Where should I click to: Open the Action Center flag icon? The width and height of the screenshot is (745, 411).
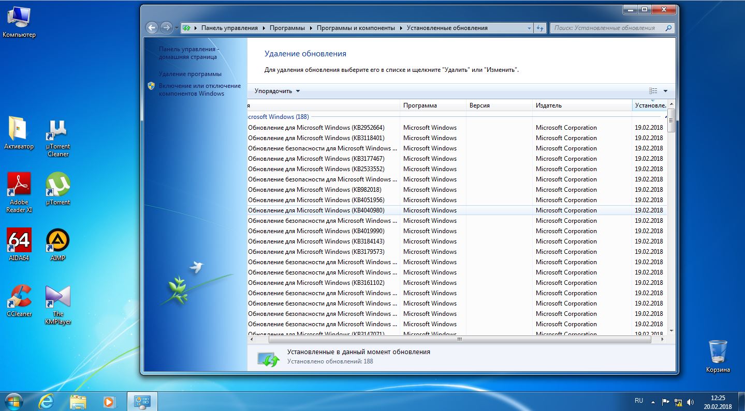point(666,401)
